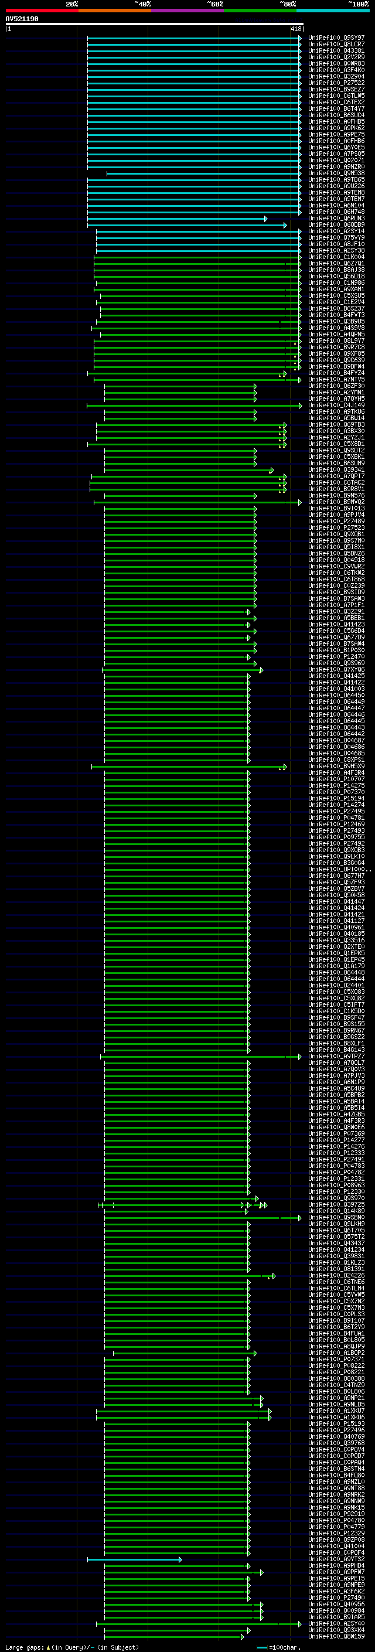Select UniRef100_B9R7C8 label
Screen dimensions: 375x1652
(336, 347)
